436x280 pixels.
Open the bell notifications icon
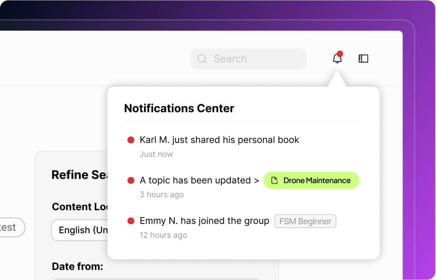pyautogui.click(x=337, y=59)
